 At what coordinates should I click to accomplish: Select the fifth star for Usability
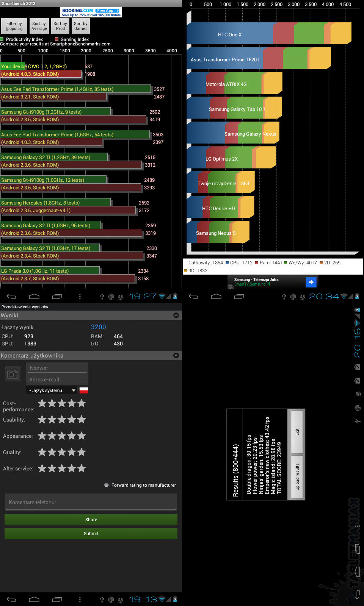pos(82,420)
